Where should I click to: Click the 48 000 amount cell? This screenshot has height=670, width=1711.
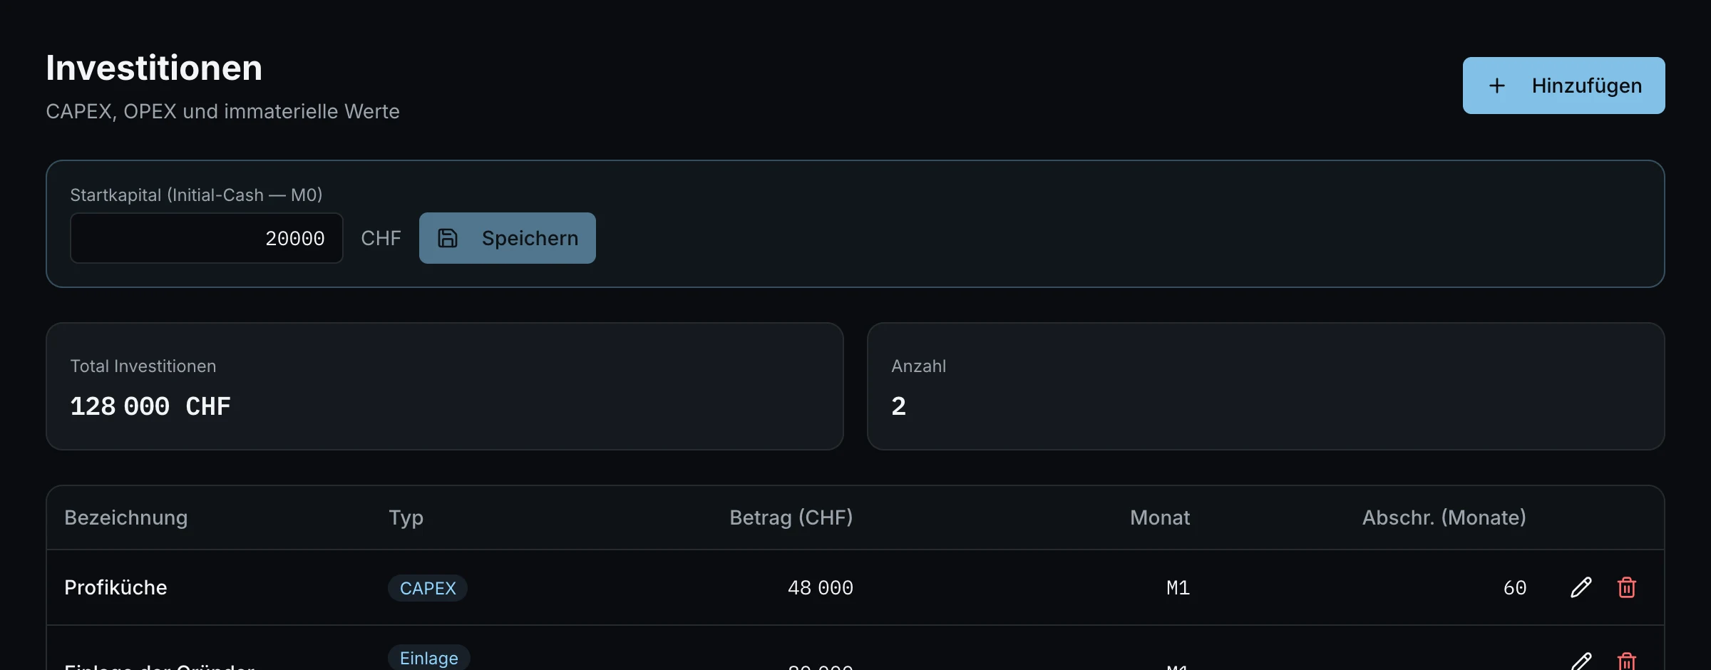[x=821, y=588]
